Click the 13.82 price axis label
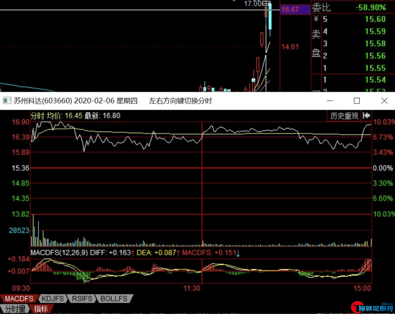Screen dimensions: 395x314 21,214
